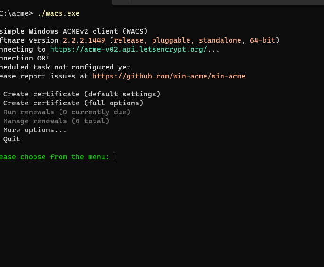The height and width of the screenshot is (267, 324).
Task: Click the C:\acme> prompt path
Action: pos(17,13)
